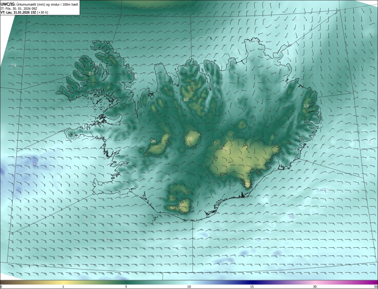Click the 5 tick on the colour scale
The width and height of the screenshot is (378, 289).
(x=126, y=287)
